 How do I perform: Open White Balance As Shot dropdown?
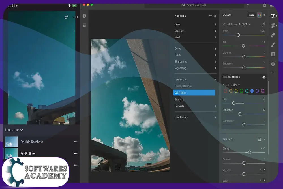pos(244,24)
